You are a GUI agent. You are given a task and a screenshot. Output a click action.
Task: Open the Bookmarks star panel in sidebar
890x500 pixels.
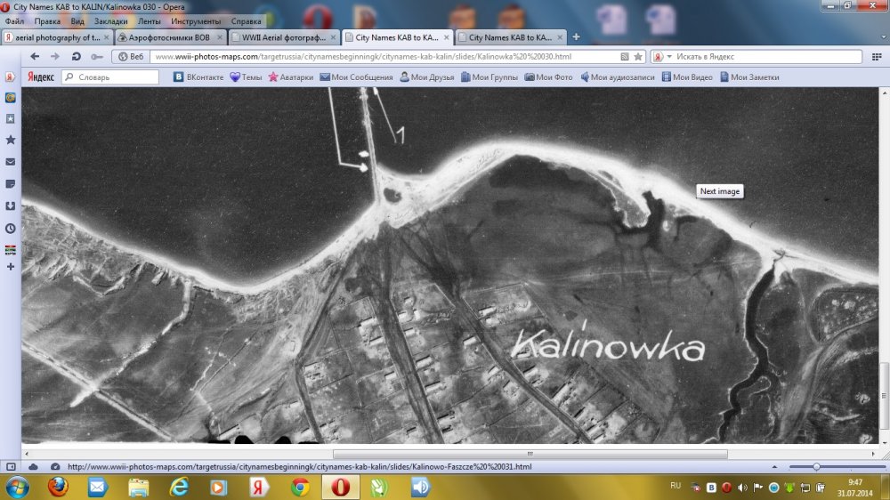(x=11, y=140)
